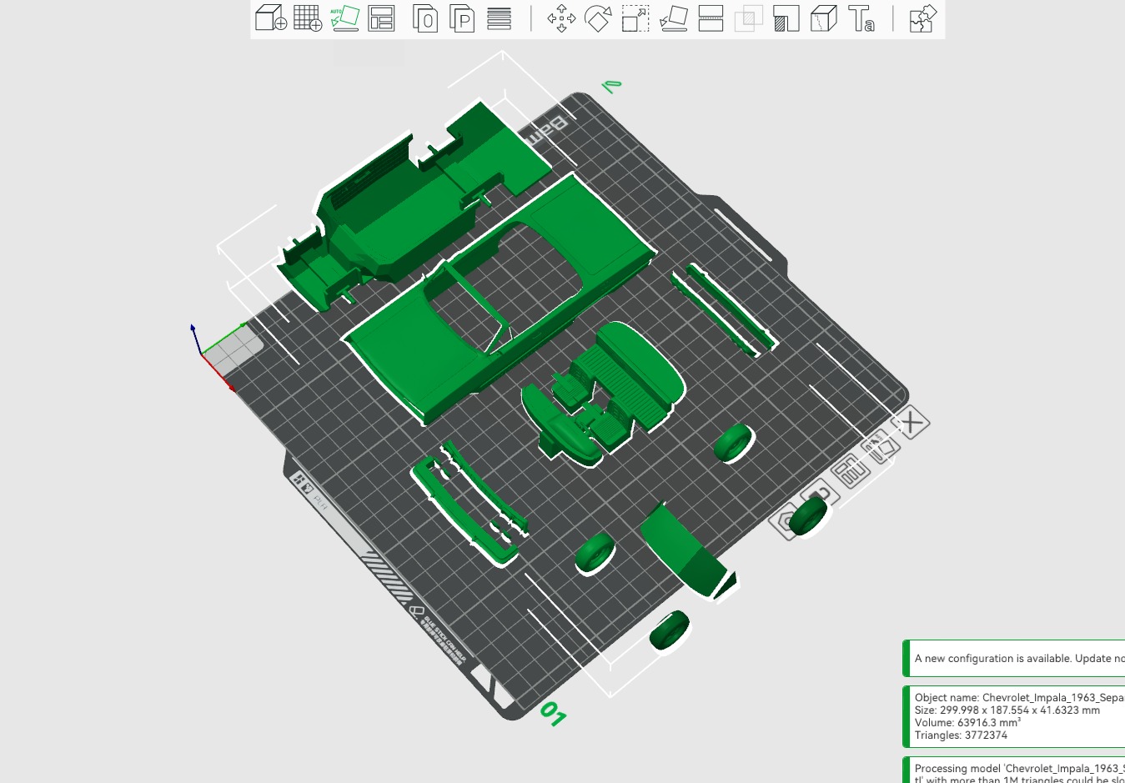The height and width of the screenshot is (783, 1125).
Task: Toggle the plate lock icon
Action: tap(820, 494)
